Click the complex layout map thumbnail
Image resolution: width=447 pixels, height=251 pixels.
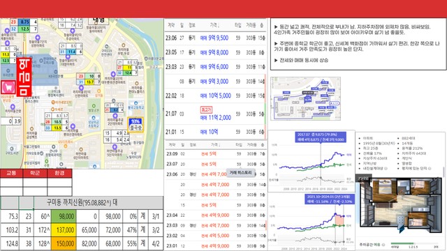coord(305,98)
